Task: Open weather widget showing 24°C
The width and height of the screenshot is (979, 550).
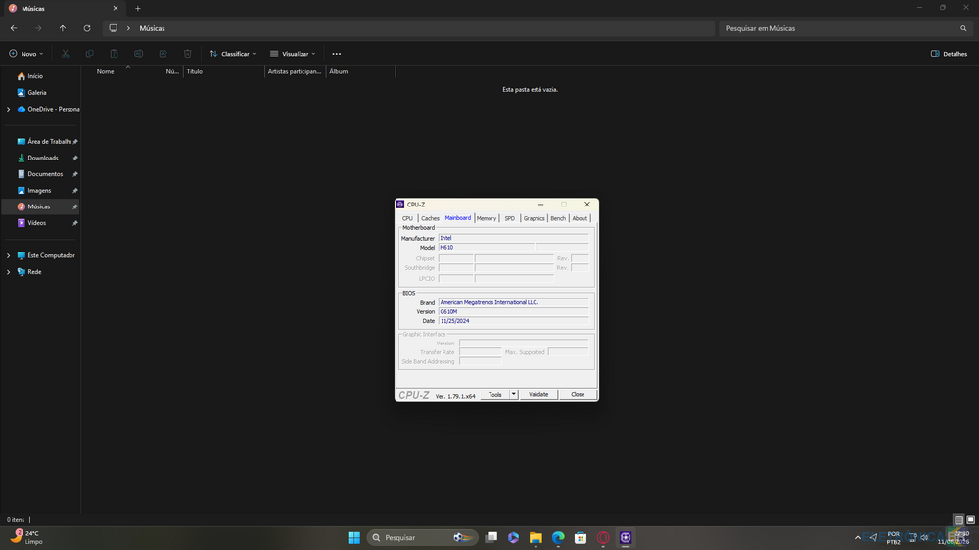Action: 26,537
